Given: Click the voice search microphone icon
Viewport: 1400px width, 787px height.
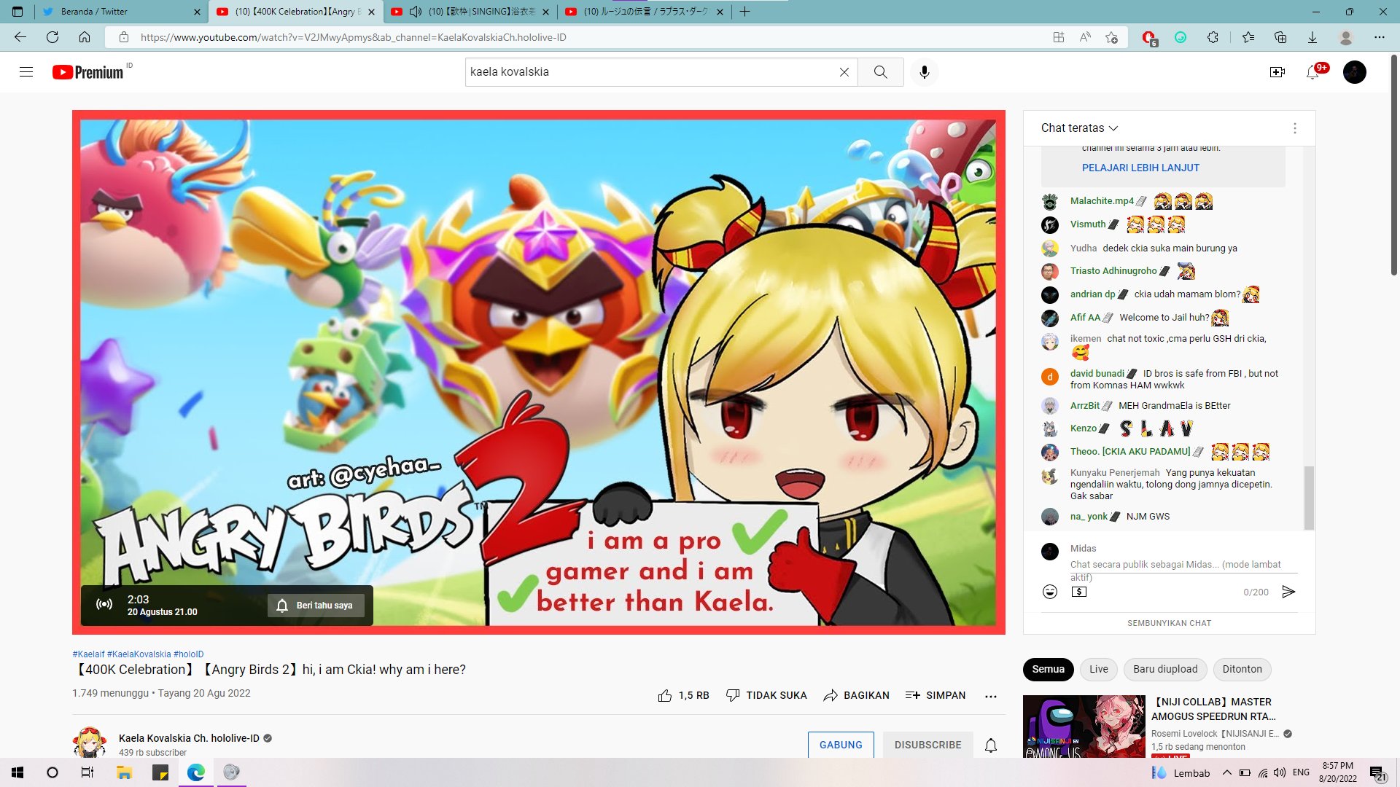Looking at the screenshot, I should tap(924, 71).
